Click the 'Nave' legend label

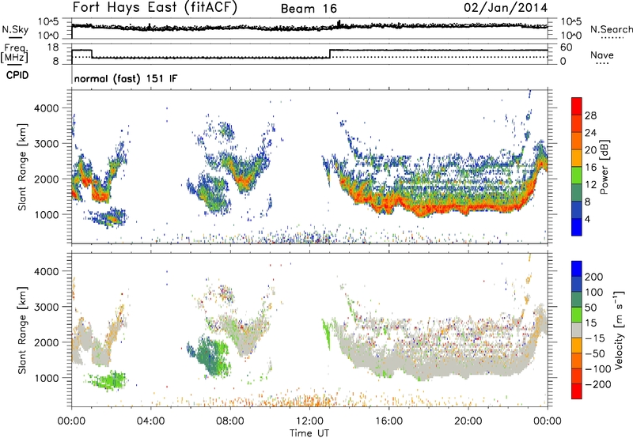(x=602, y=55)
